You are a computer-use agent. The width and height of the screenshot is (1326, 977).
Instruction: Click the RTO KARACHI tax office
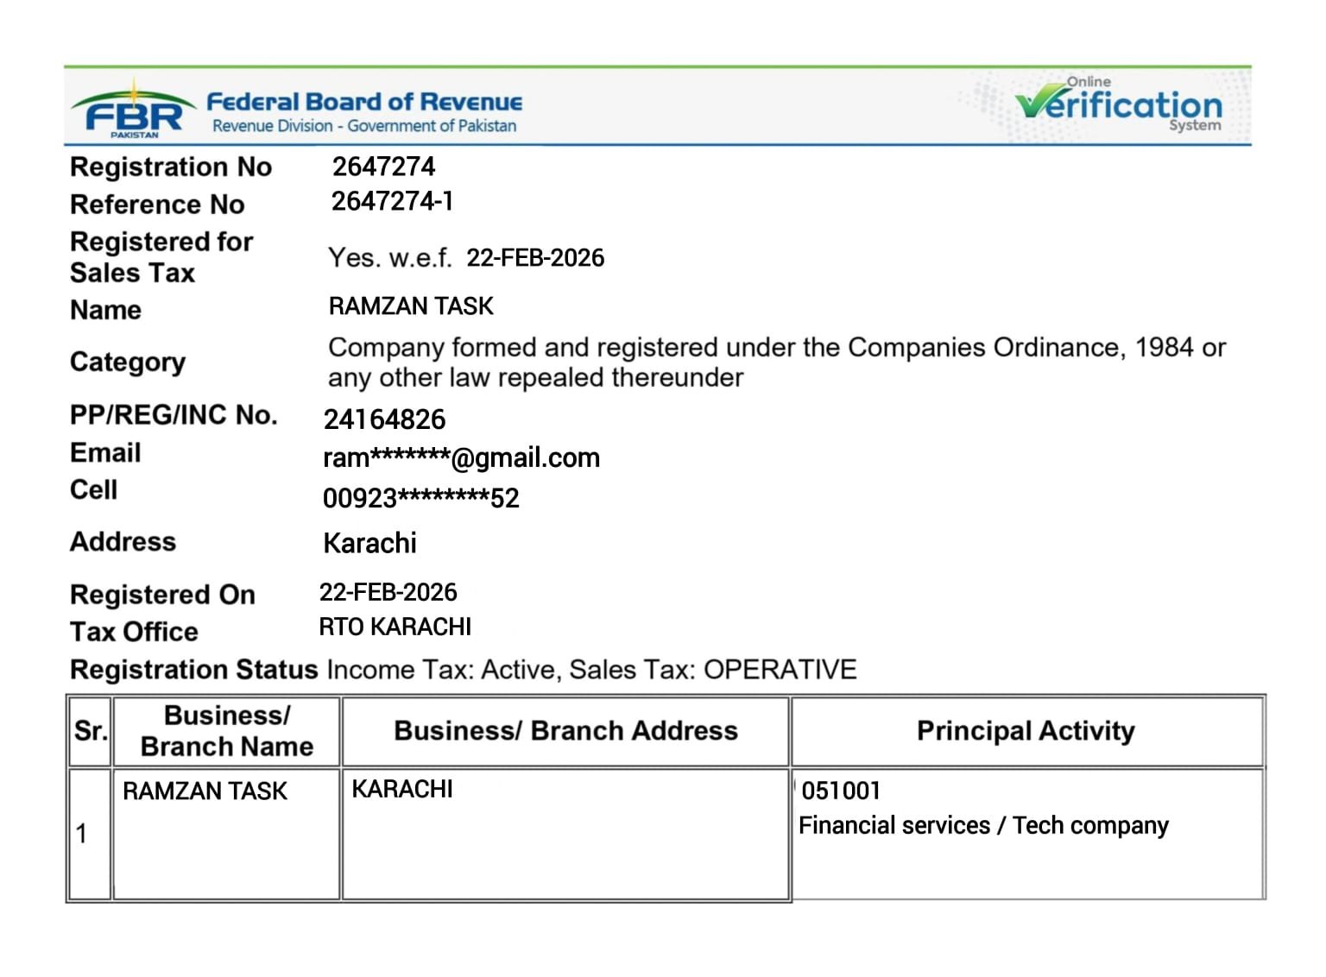tap(395, 627)
